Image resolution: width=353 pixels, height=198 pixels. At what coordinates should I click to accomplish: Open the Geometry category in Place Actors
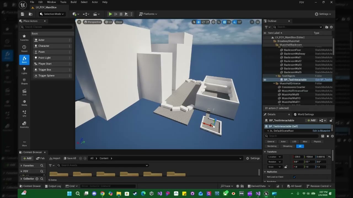point(24,125)
